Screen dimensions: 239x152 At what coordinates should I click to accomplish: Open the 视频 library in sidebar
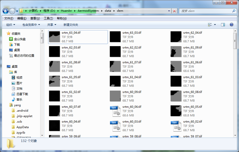(x=19, y=77)
